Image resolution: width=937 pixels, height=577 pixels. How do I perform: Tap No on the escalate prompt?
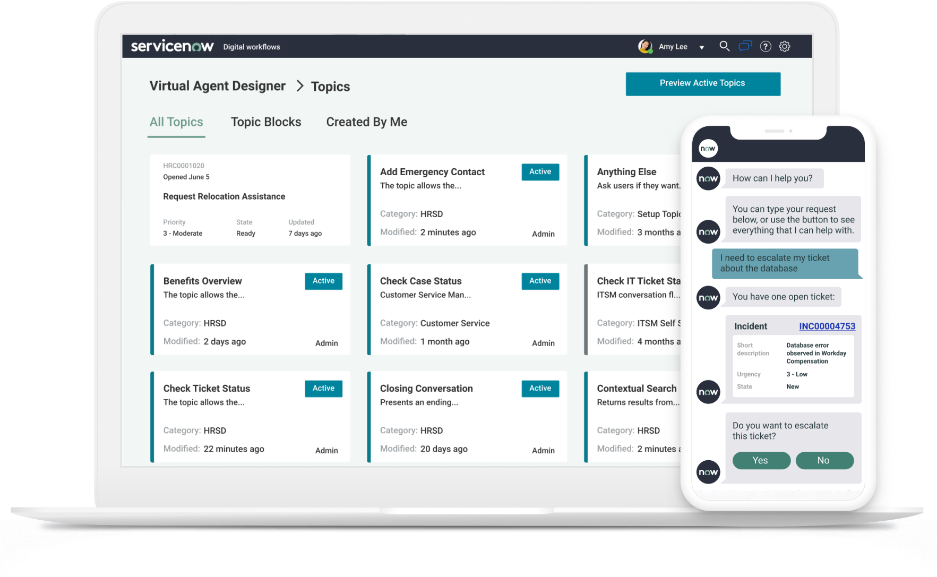(824, 461)
